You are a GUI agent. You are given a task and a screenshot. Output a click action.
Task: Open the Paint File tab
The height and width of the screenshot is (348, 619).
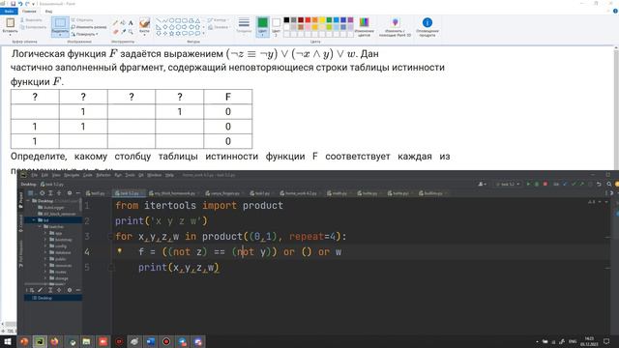pos(9,12)
